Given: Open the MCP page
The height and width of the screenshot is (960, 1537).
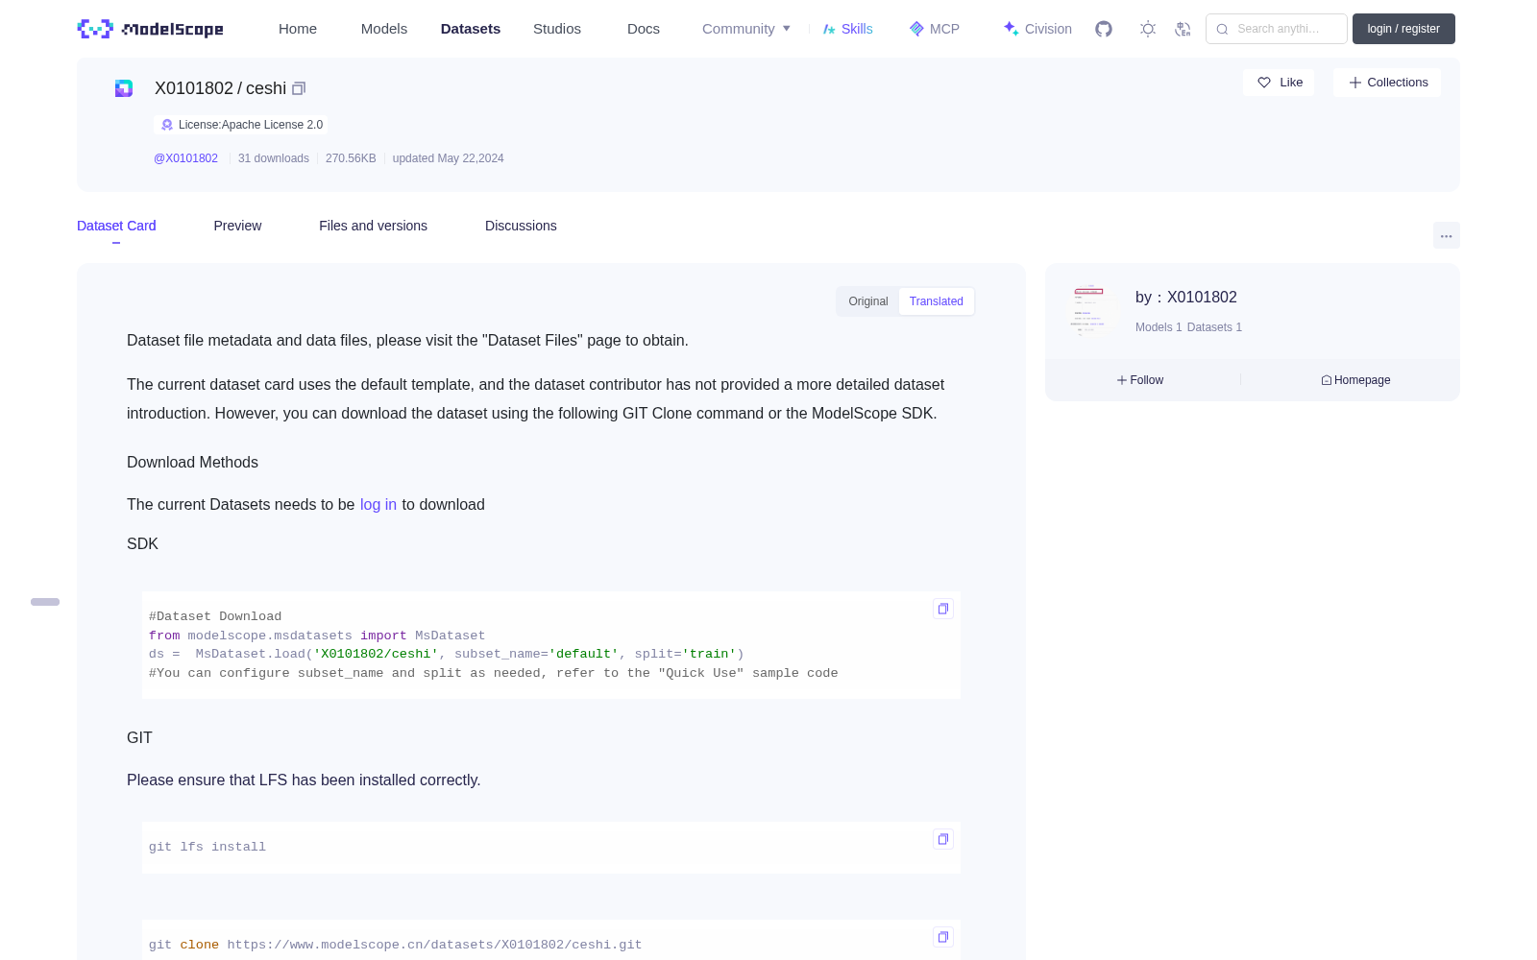Looking at the screenshot, I should point(935,29).
